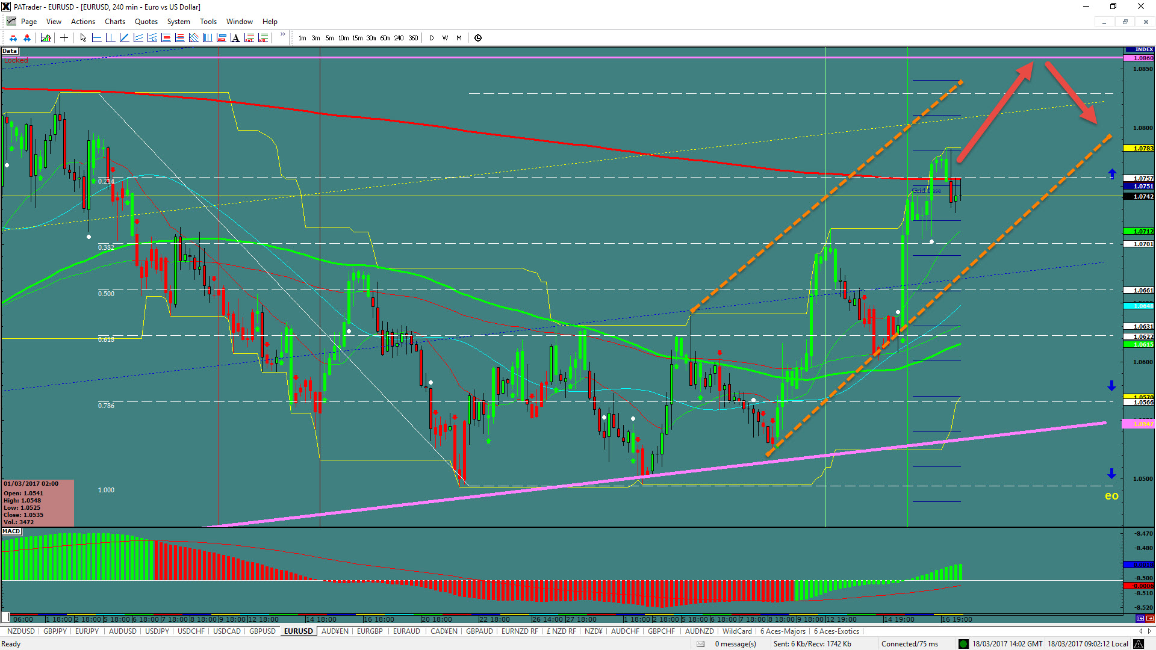
Task: Open the Charts menu
Action: coord(115,22)
